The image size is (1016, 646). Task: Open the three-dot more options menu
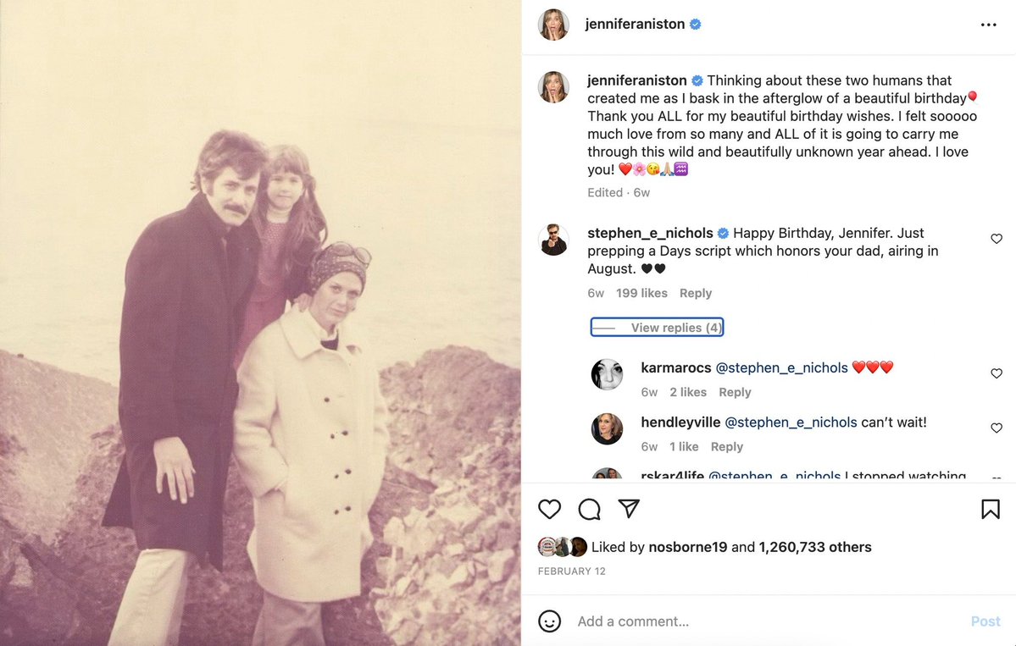(x=989, y=25)
